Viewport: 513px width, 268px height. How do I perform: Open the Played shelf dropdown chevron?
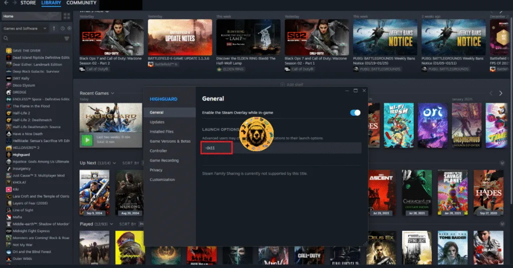(111, 224)
